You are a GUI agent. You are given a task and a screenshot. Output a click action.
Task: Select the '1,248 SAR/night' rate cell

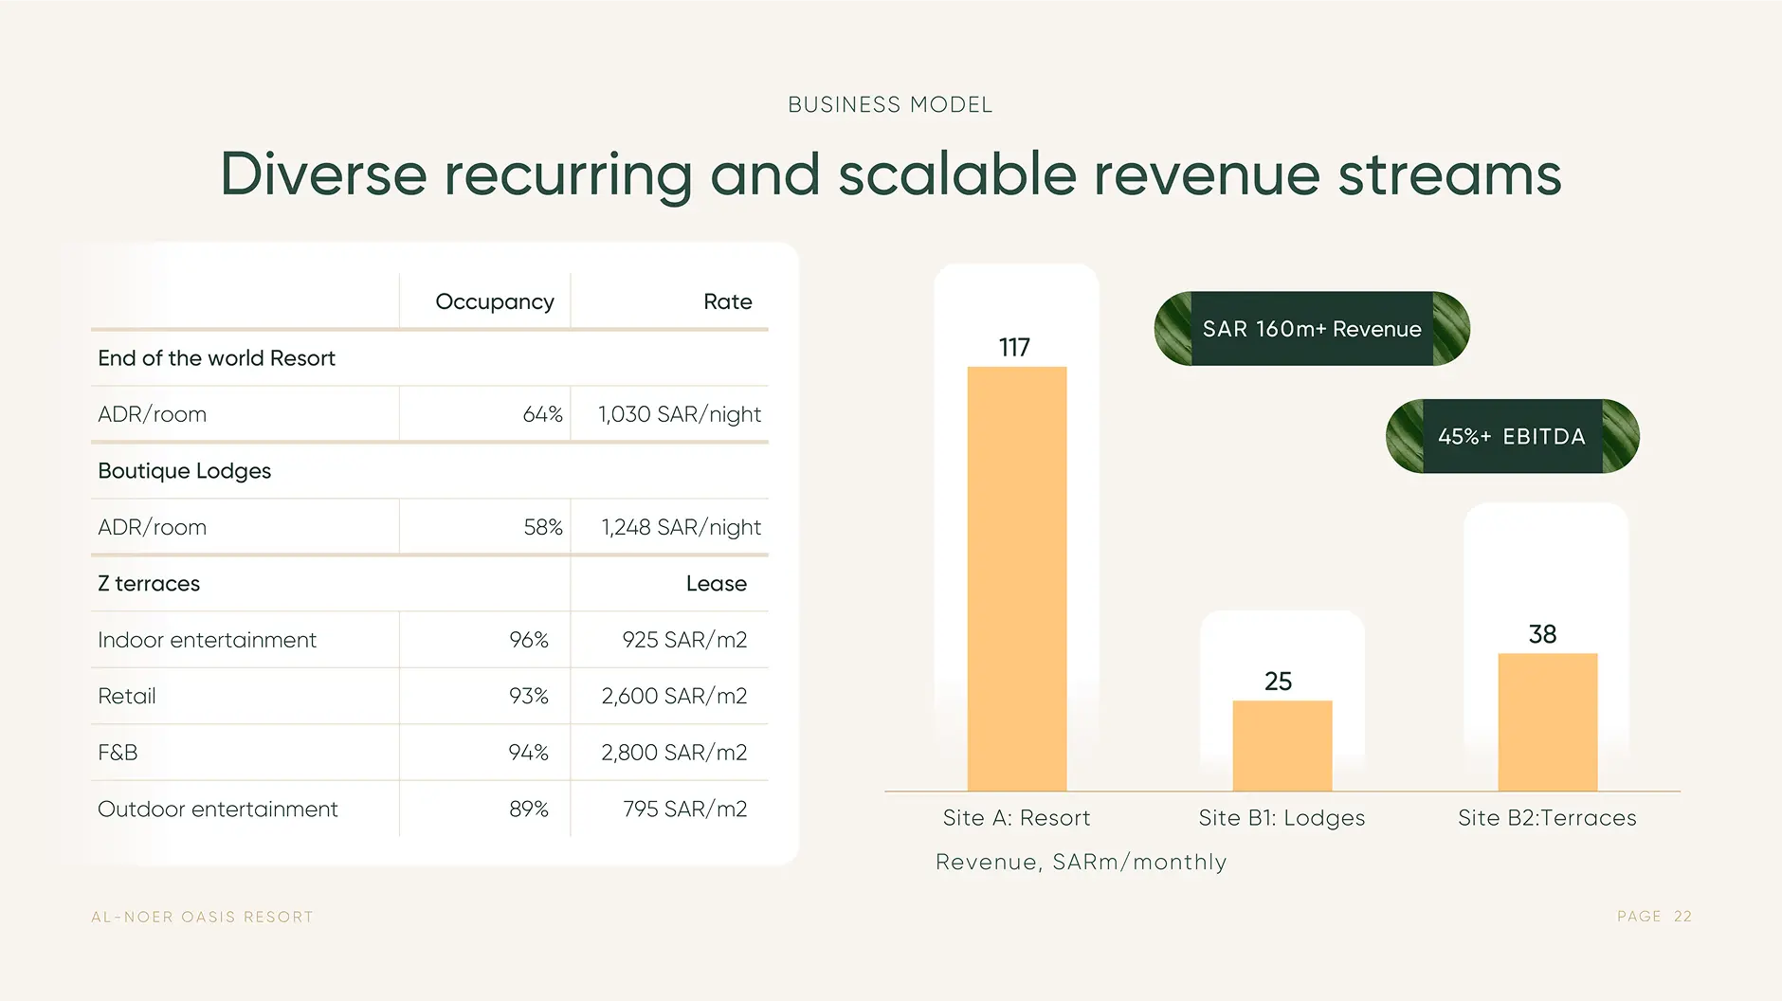(x=681, y=527)
